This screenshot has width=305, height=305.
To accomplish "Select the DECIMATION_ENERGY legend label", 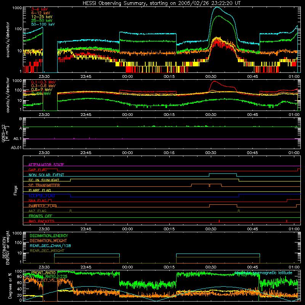I will click(x=49, y=236).
